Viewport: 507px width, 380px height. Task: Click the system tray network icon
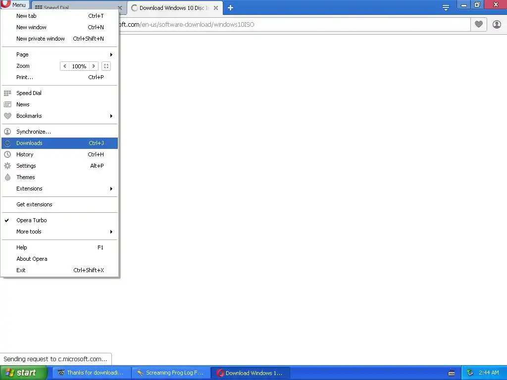click(x=470, y=373)
